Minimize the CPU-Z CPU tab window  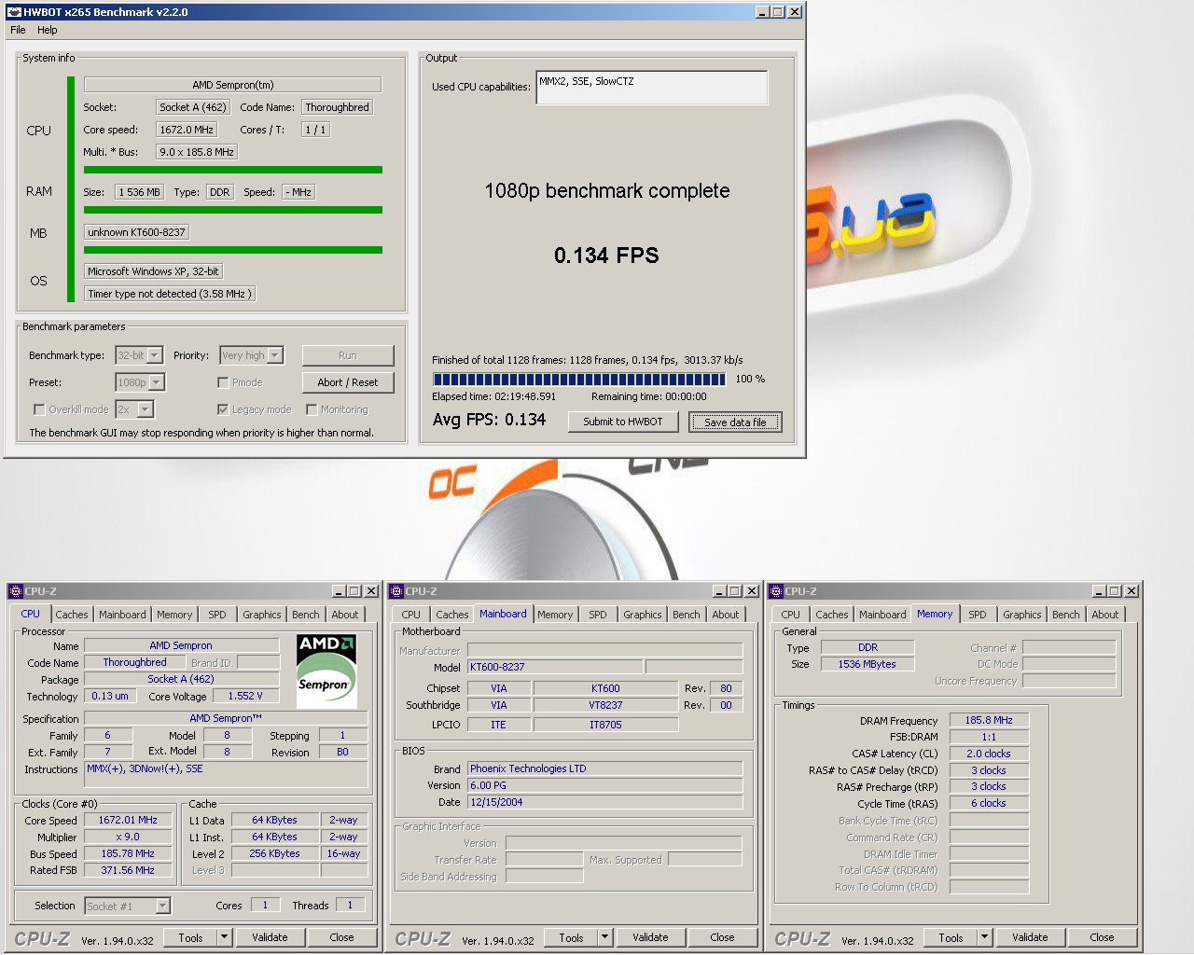(x=340, y=591)
